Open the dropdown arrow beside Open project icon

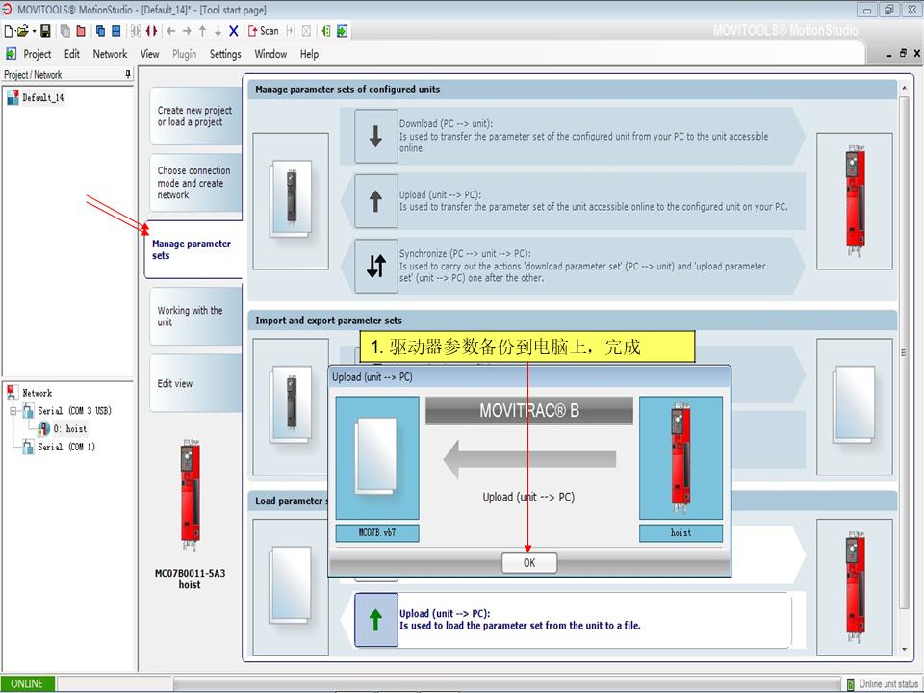[x=34, y=31]
